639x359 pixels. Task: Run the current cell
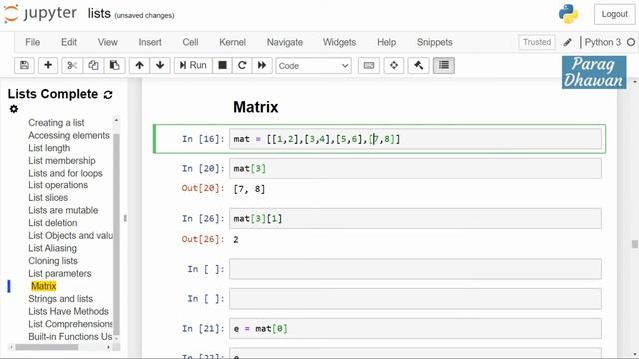pyautogui.click(x=193, y=65)
